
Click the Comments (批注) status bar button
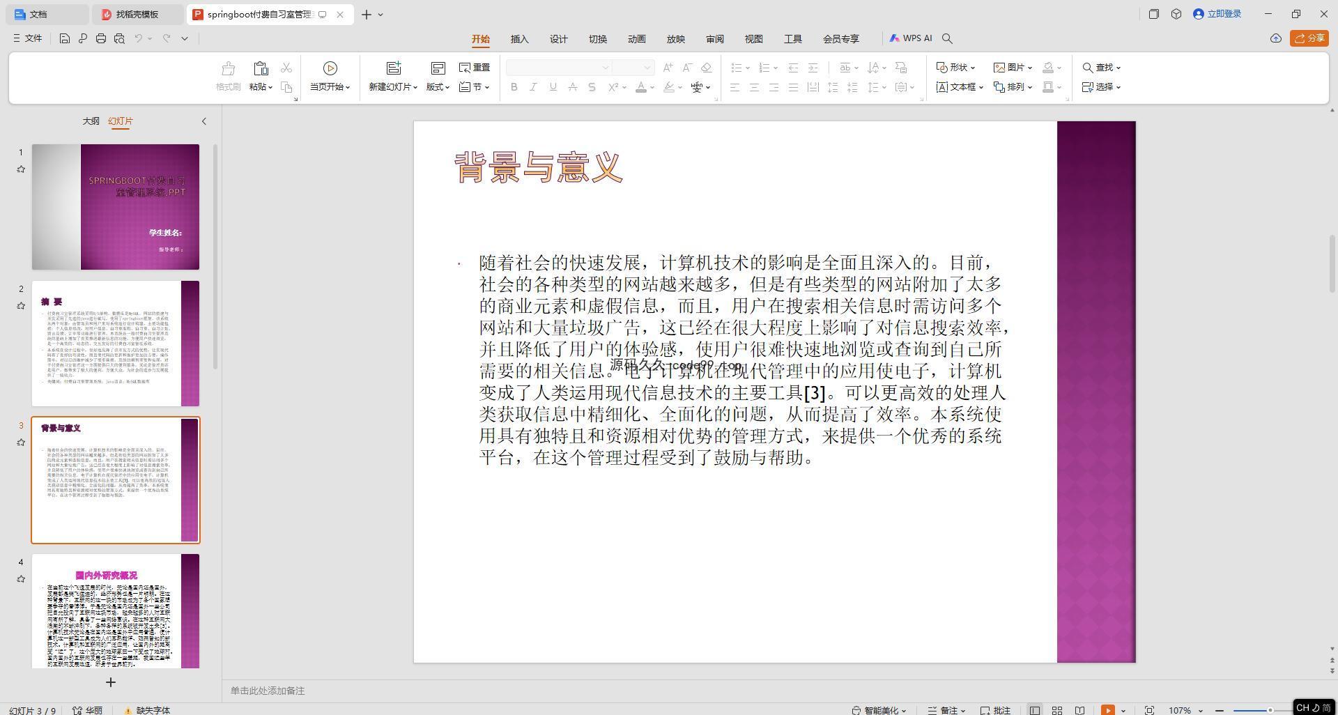click(995, 710)
